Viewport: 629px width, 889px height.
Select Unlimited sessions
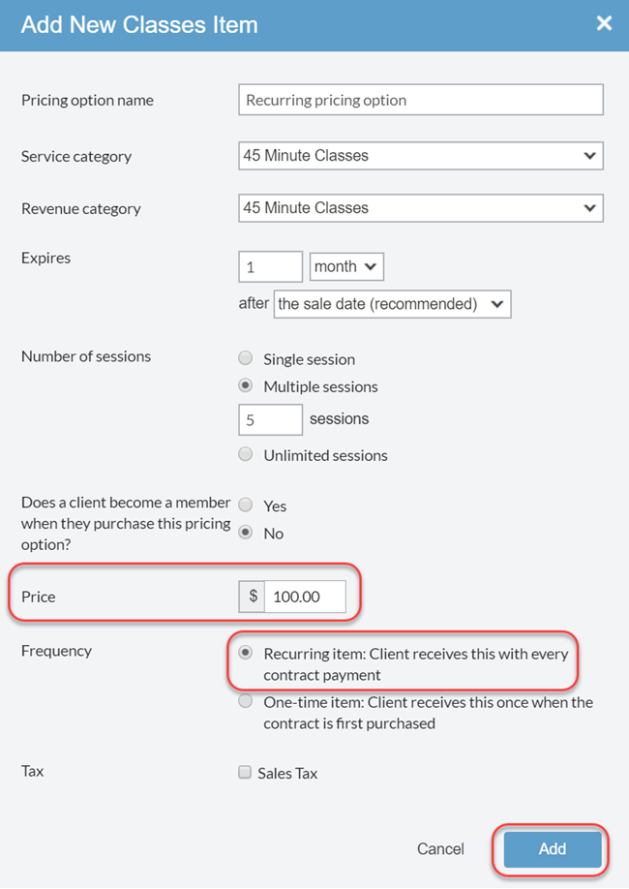coord(245,454)
